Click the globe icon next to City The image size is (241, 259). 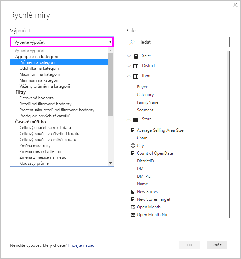(x=133, y=146)
